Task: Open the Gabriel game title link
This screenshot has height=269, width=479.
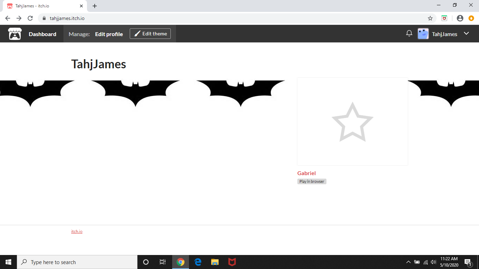Action: pos(306,173)
